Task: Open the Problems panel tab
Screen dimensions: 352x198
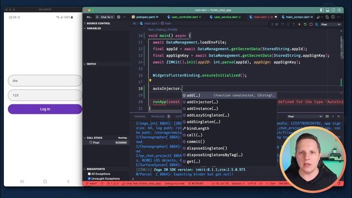Action: pos(158,117)
